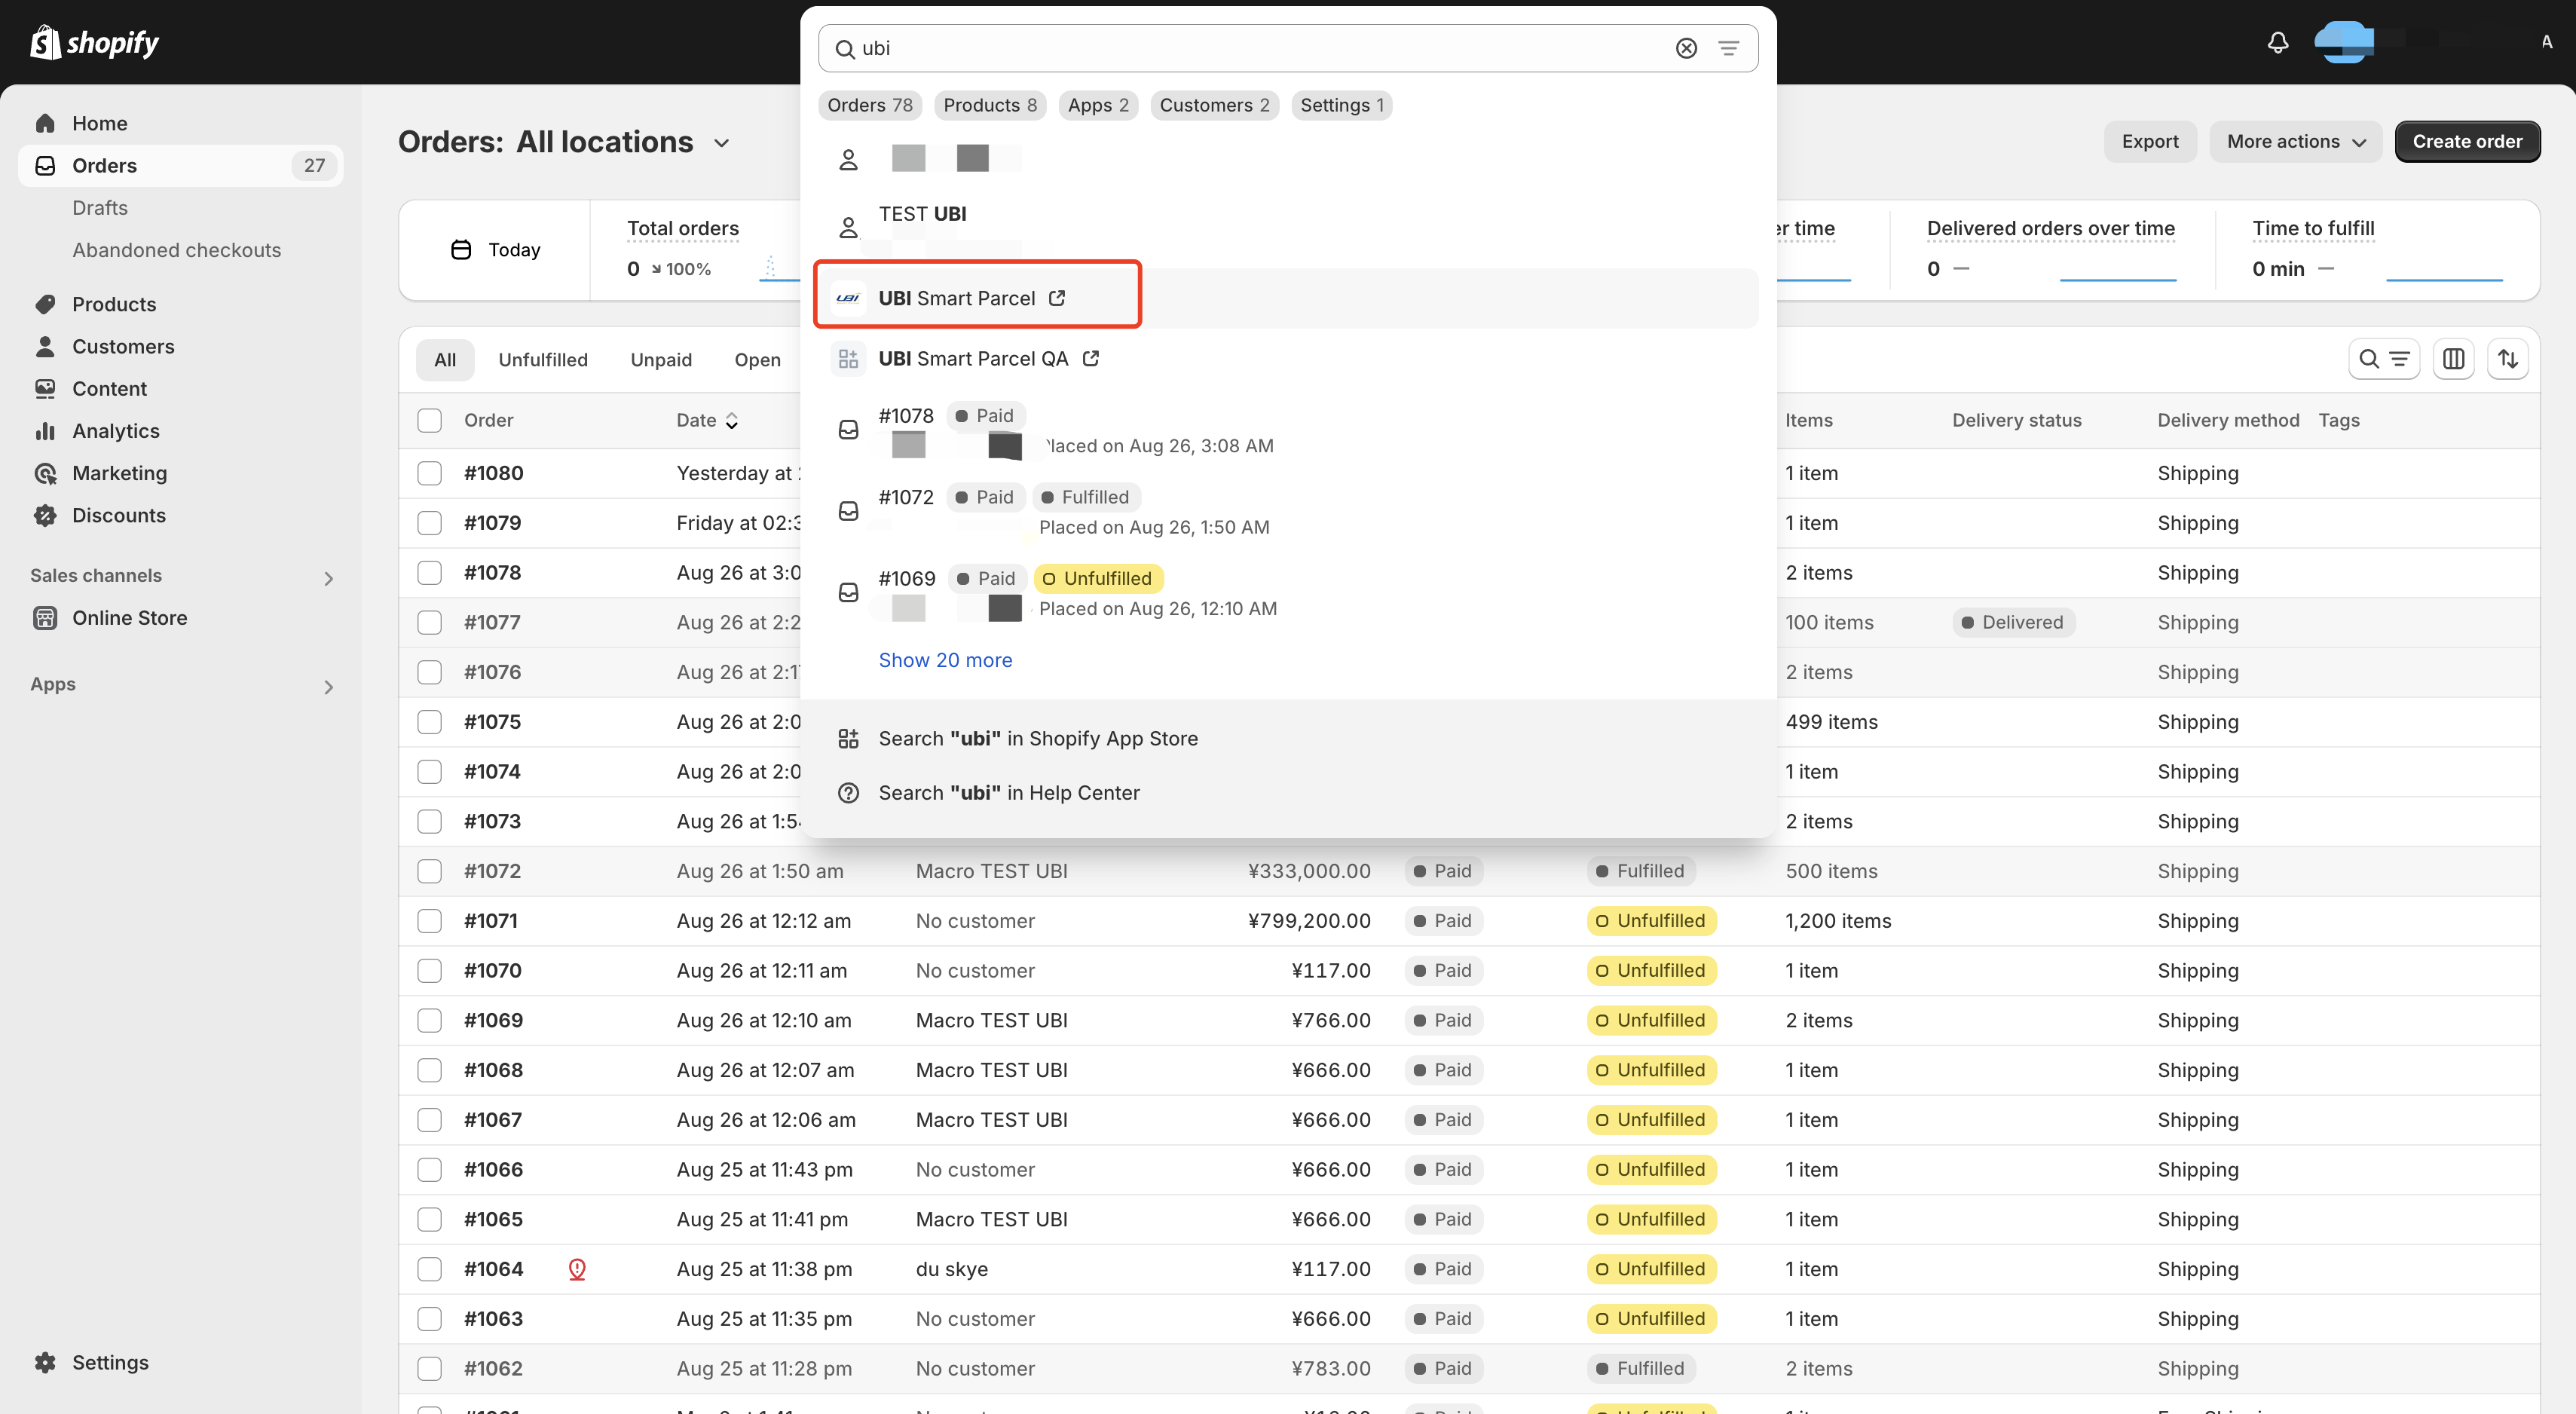Filter search by Customers 2 chip
The width and height of the screenshot is (2576, 1414).
coord(1214,105)
